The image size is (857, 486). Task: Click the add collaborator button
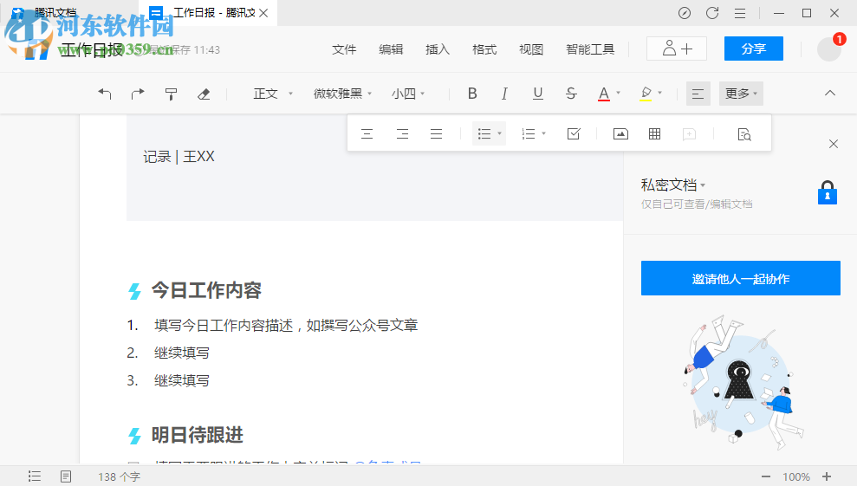(x=677, y=49)
